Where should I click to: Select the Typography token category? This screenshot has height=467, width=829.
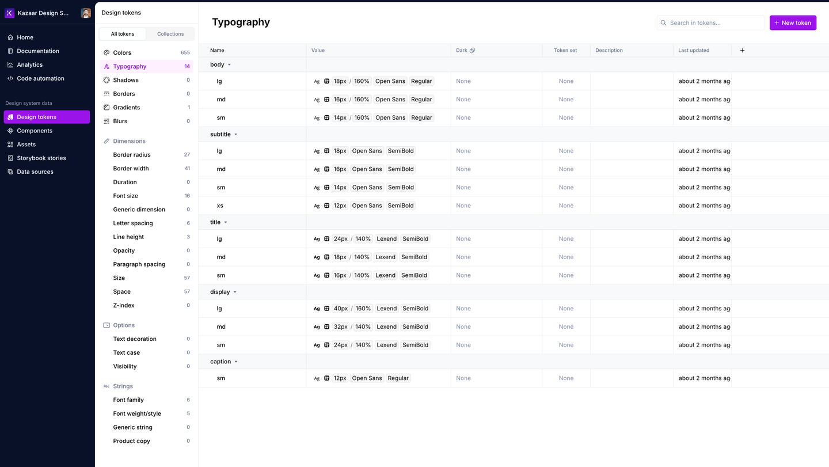[147, 66]
